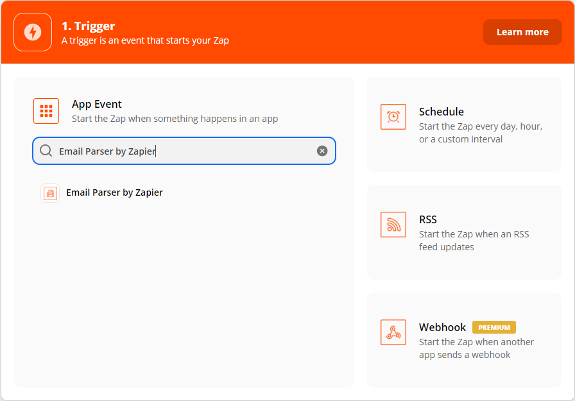Screen dimensions: 575x401
Task: Click the PREMIUM badge next to Webhook
Action: click(494, 327)
